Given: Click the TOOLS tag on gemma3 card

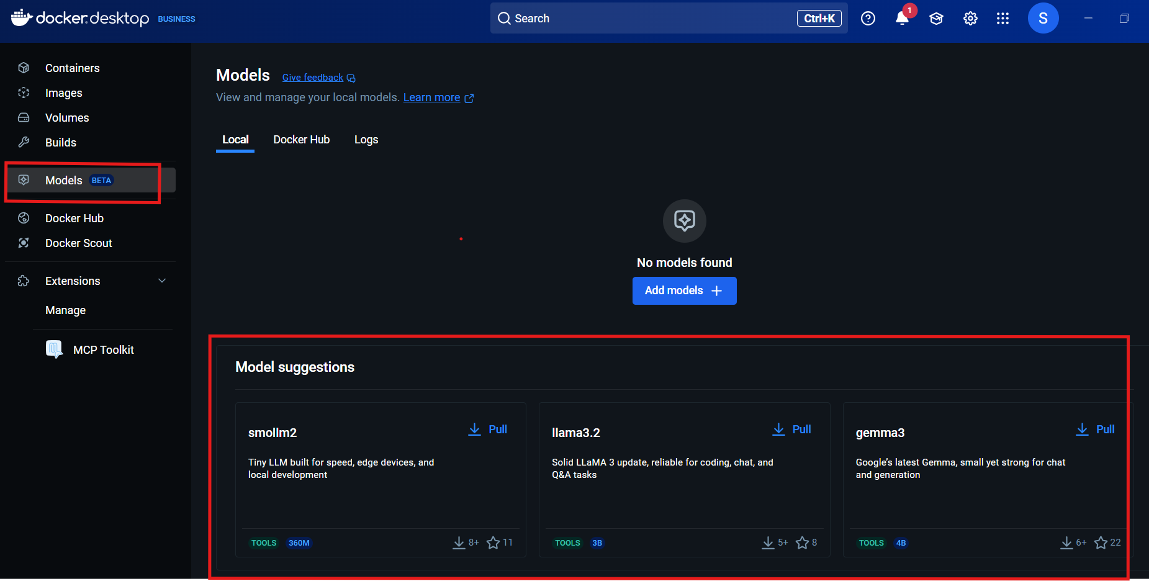Looking at the screenshot, I should pos(872,543).
